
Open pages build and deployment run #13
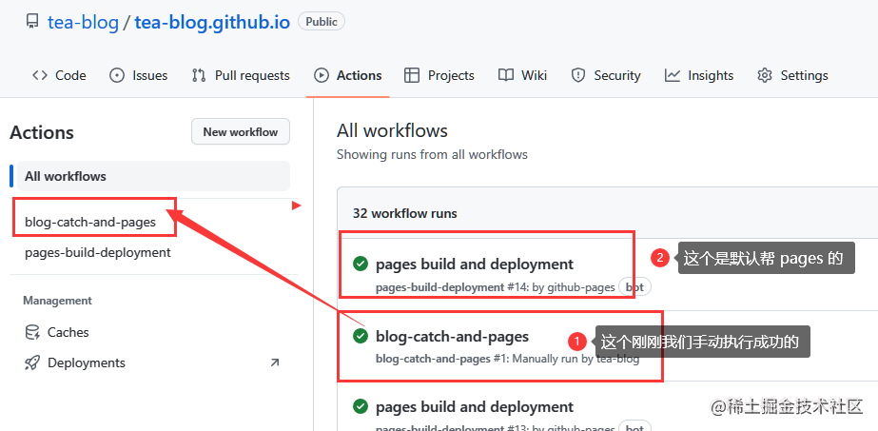(x=475, y=407)
